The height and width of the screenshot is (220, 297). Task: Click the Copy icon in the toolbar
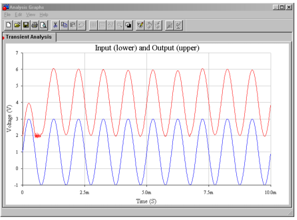(64, 25)
